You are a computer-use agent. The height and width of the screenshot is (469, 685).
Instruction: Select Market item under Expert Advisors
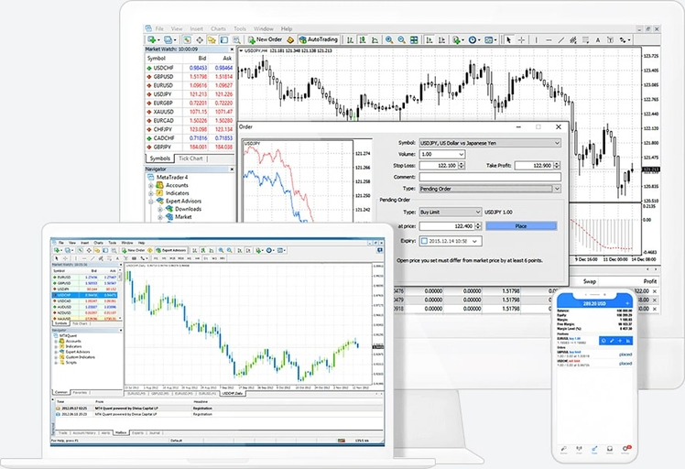click(x=183, y=217)
